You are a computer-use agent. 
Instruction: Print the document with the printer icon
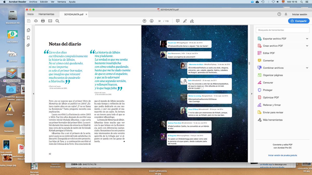coord(43,21)
